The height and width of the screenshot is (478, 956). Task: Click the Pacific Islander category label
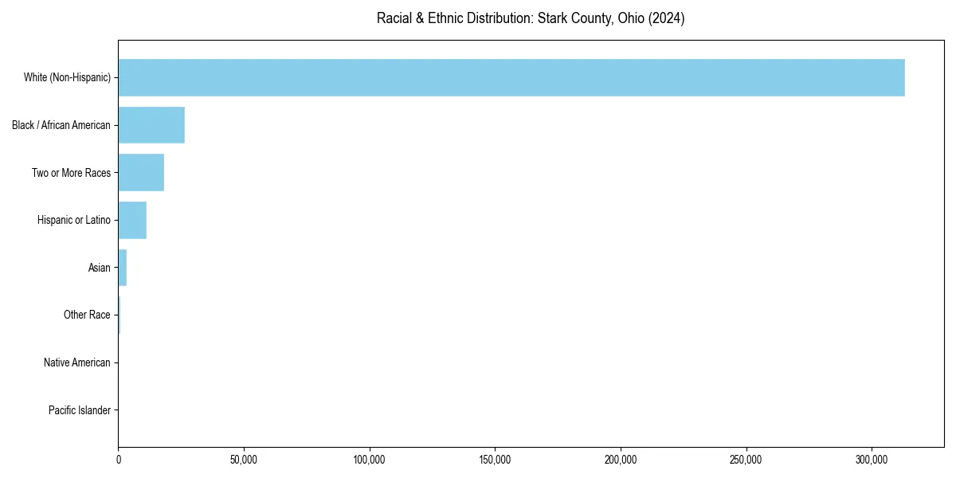tap(80, 410)
